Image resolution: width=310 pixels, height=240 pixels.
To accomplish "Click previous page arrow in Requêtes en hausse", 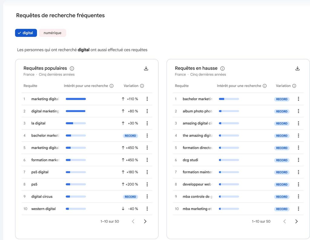I will point(285,222).
